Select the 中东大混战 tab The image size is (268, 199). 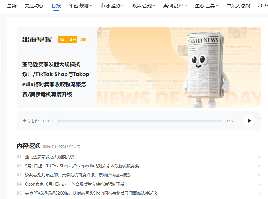point(238,6)
